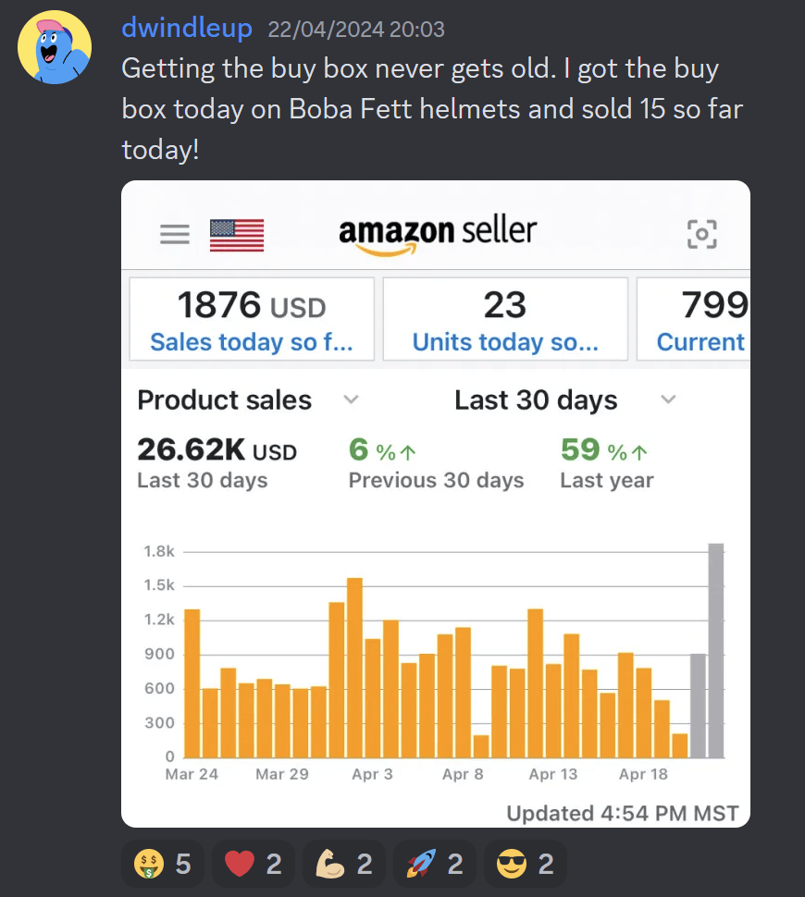Image resolution: width=805 pixels, height=897 pixels.
Task: Open dwindleup's profile avatar
Action: pos(55,47)
